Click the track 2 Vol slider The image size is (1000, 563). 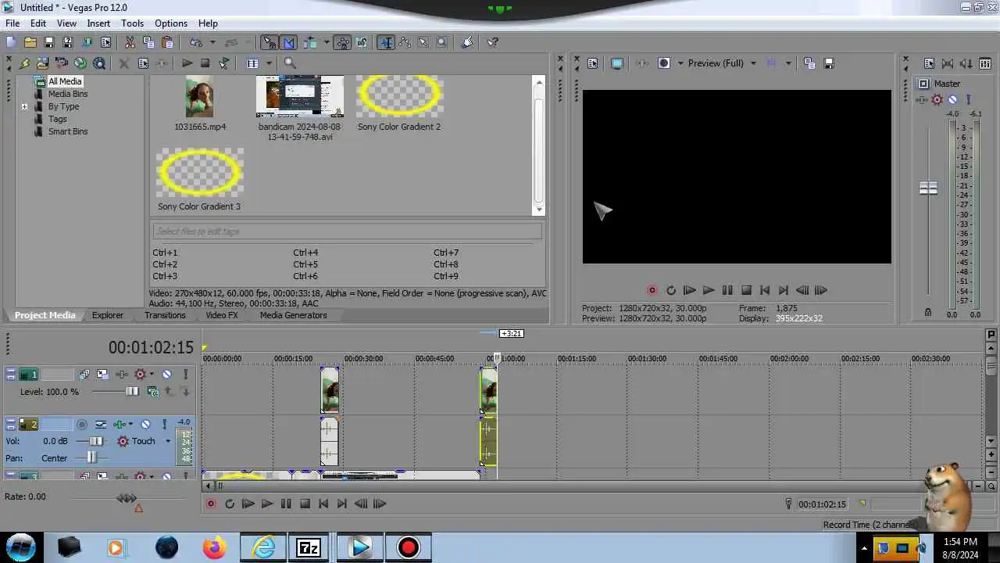click(x=96, y=441)
